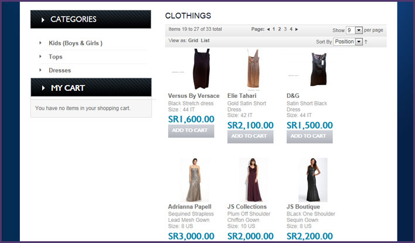Switch to List view
This screenshot has width=415, height=243.
click(x=205, y=40)
